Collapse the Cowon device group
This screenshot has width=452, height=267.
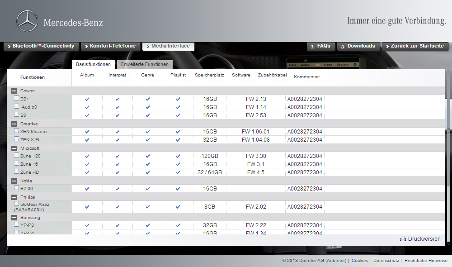click(x=14, y=91)
